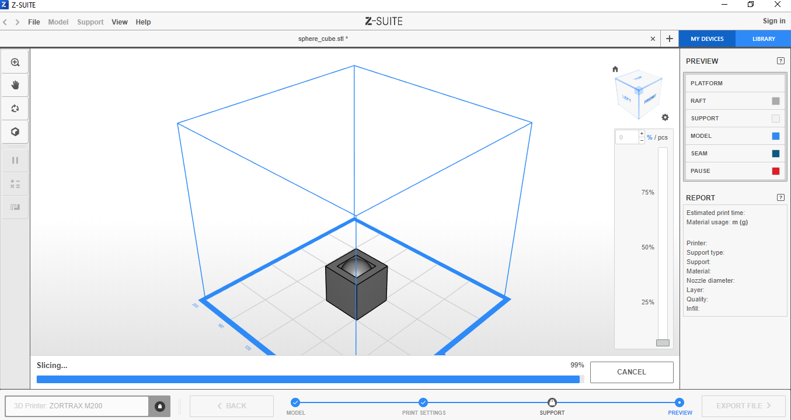Screen dimensions: 791x420
Task: Open the Model menu
Action: click(58, 22)
